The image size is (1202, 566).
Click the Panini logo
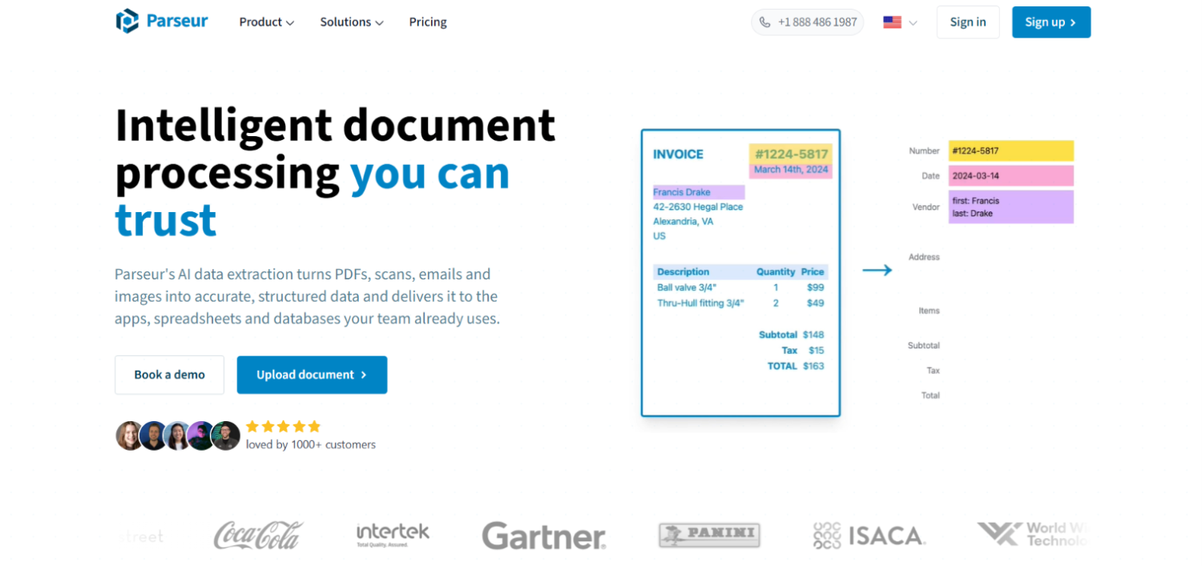(x=709, y=536)
